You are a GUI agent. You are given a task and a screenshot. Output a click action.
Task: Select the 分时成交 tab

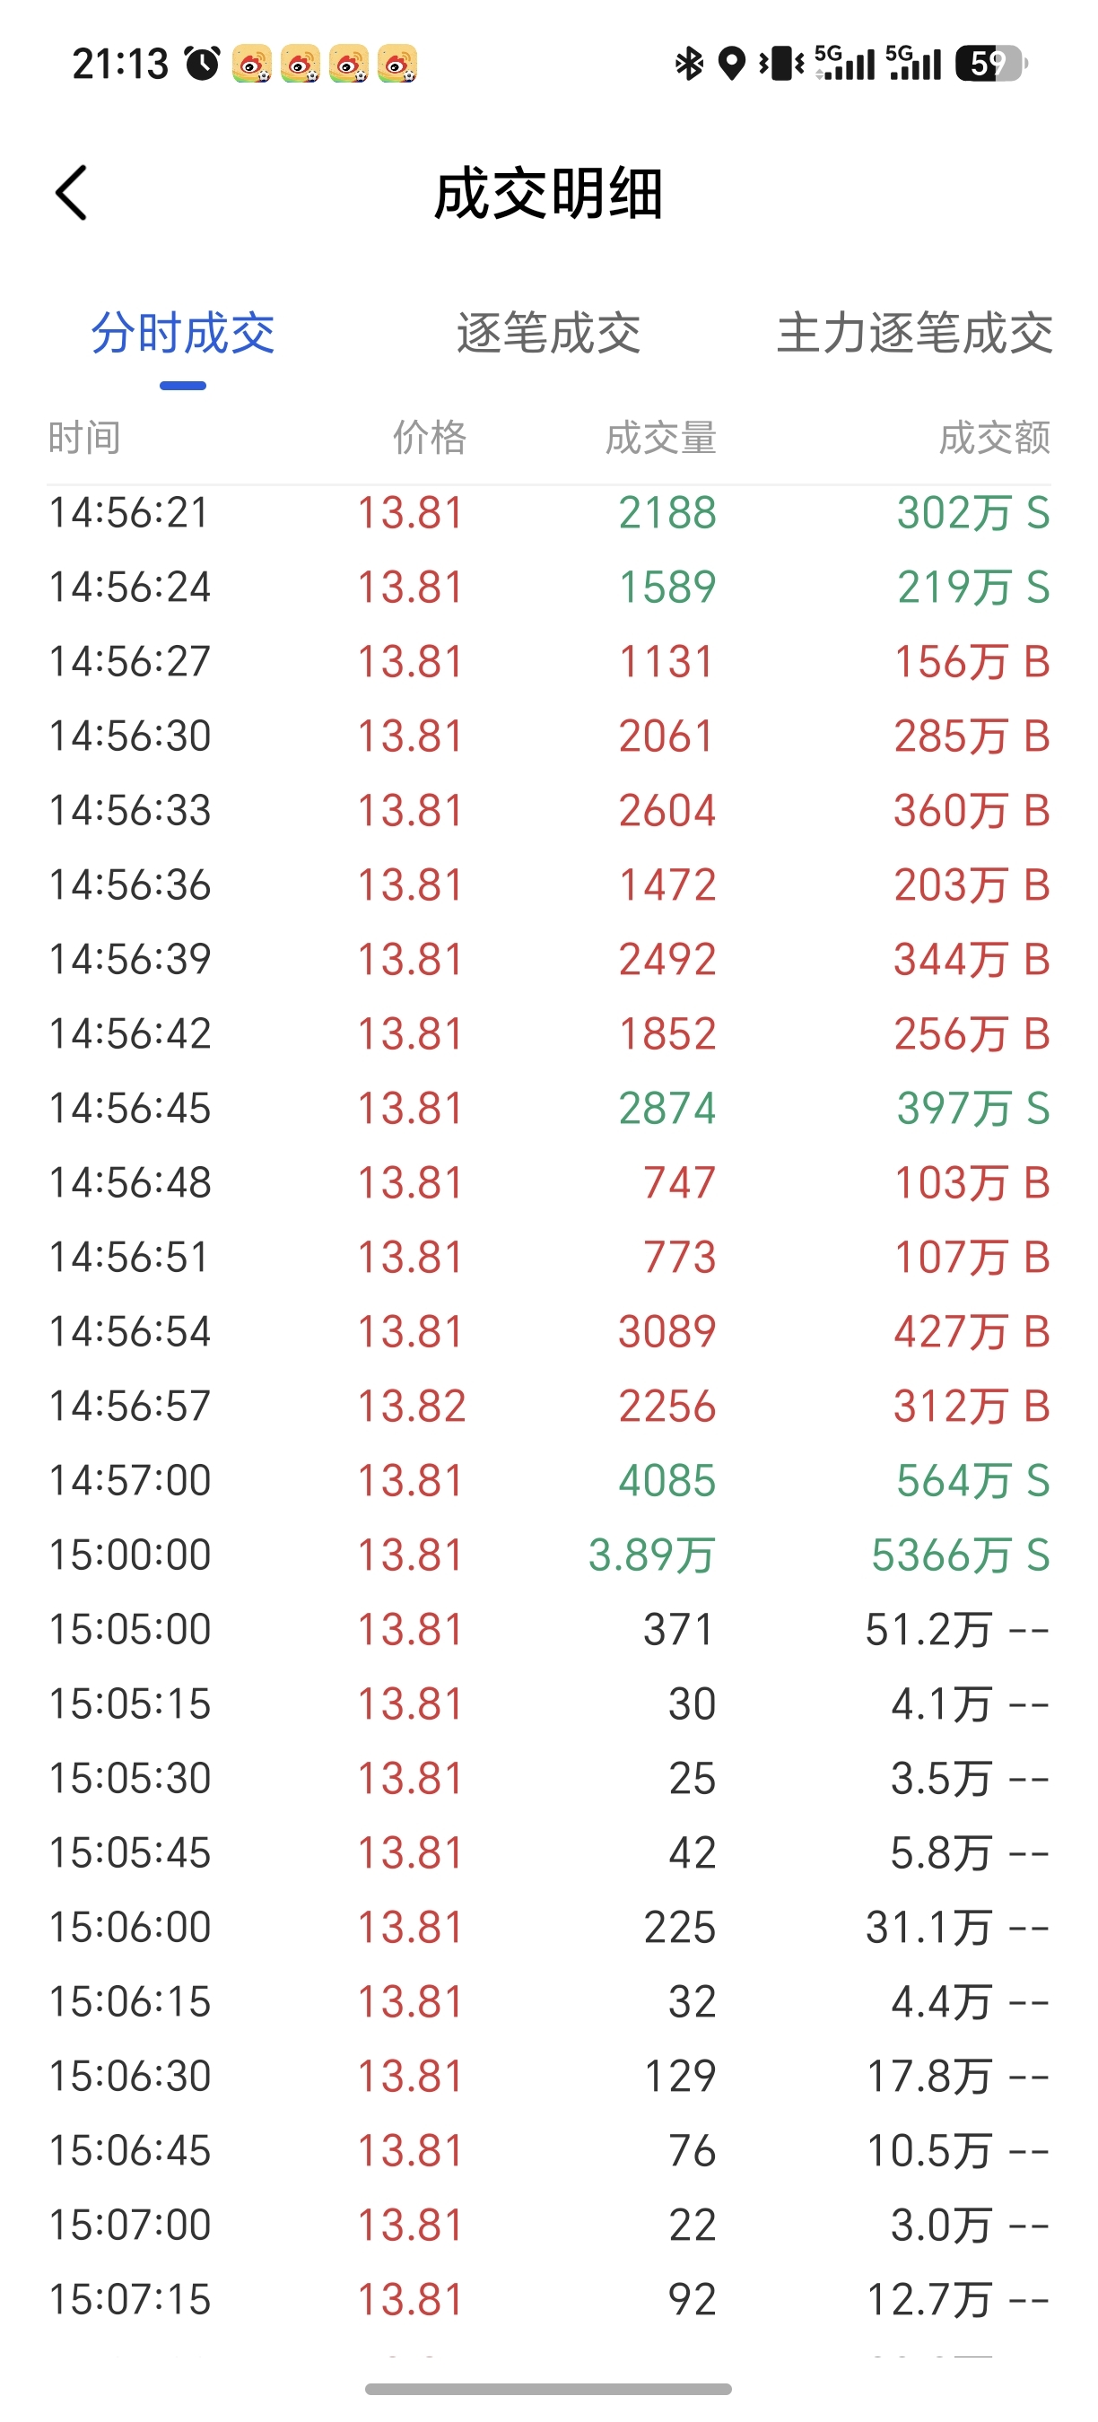pyautogui.click(x=182, y=333)
